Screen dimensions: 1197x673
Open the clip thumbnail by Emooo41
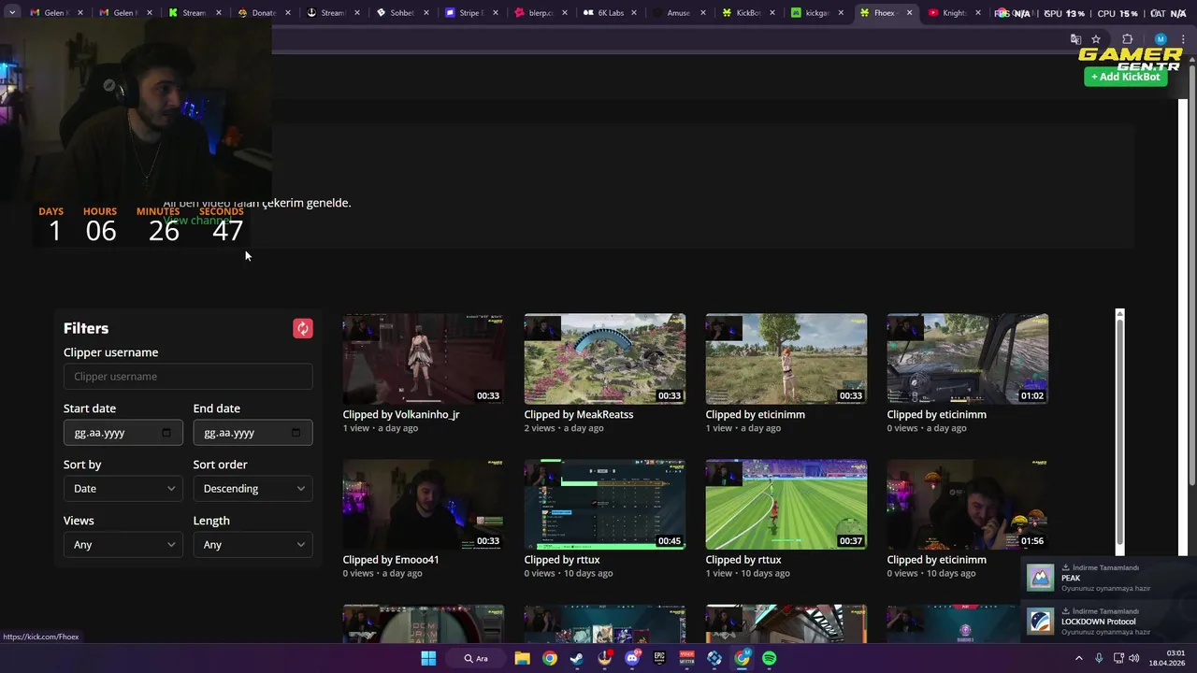click(423, 504)
